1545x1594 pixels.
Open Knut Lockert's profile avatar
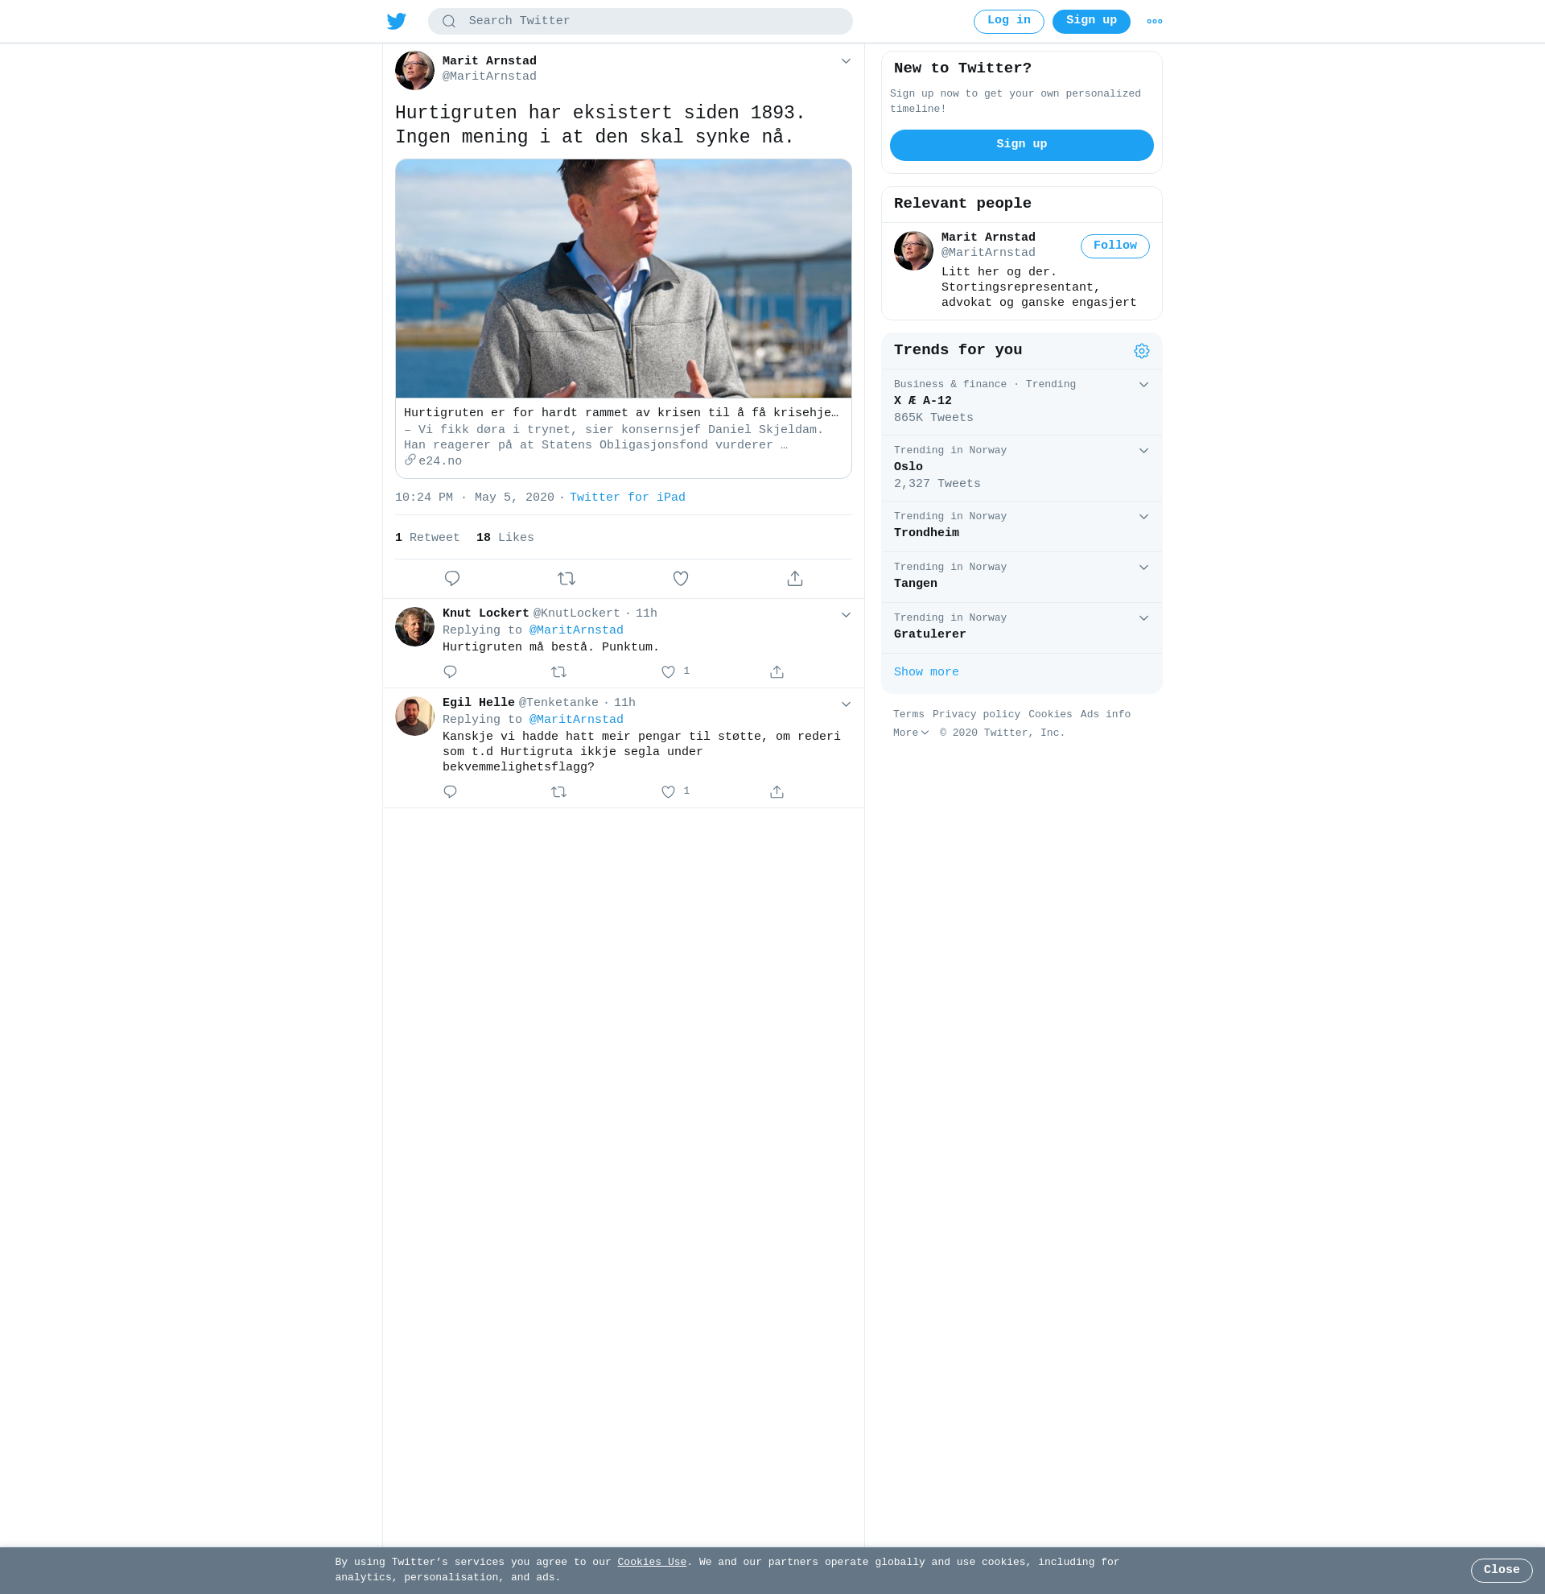414,627
